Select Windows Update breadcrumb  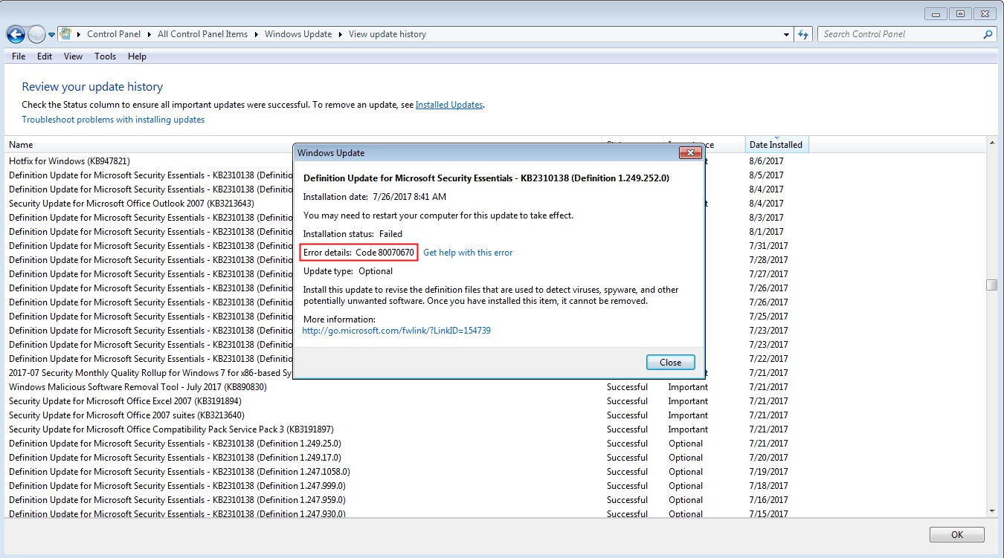[298, 34]
